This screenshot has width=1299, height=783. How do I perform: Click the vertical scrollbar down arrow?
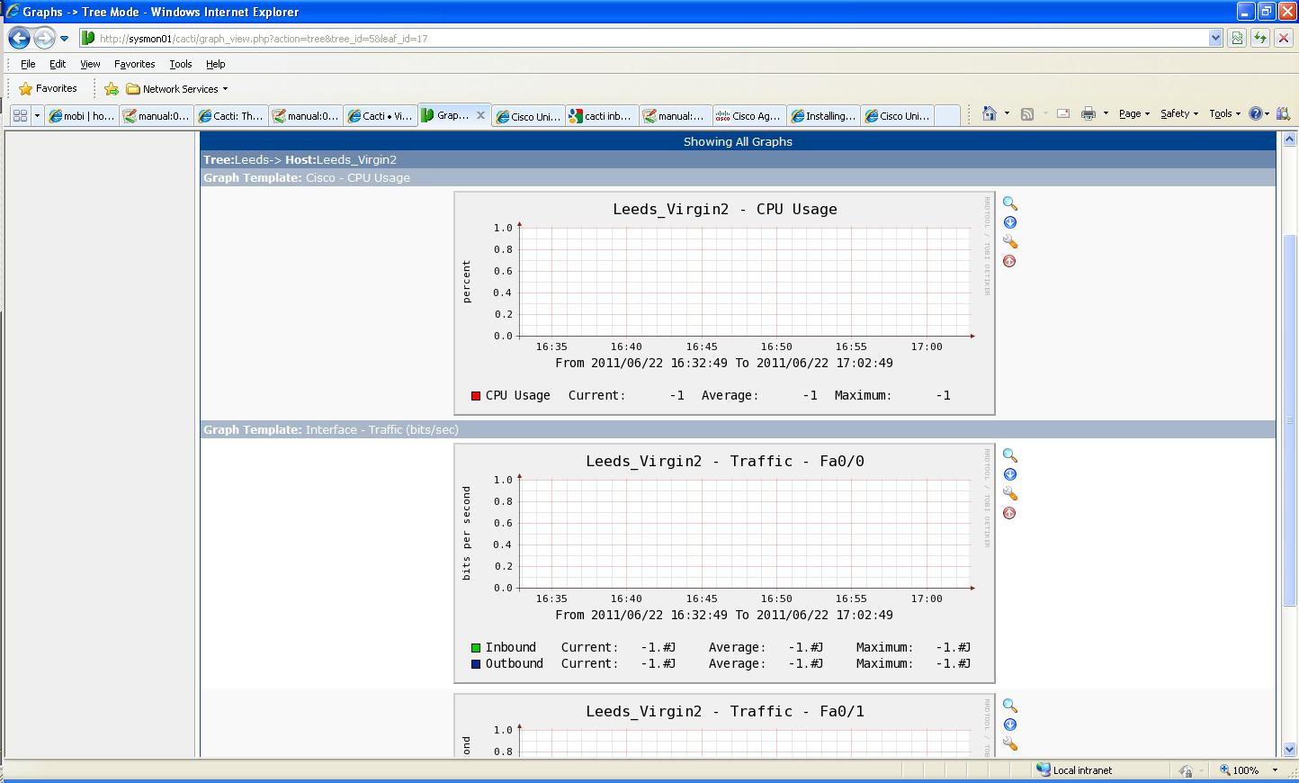pyautogui.click(x=1289, y=749)
